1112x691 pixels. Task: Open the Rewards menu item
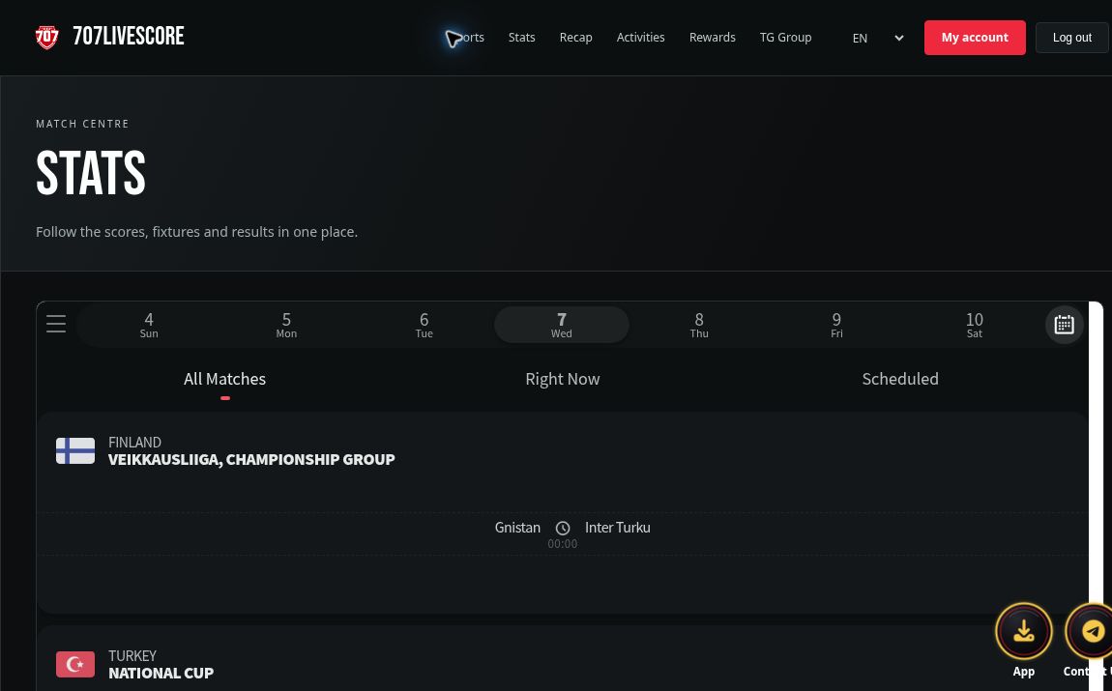[x=712, y=38]
